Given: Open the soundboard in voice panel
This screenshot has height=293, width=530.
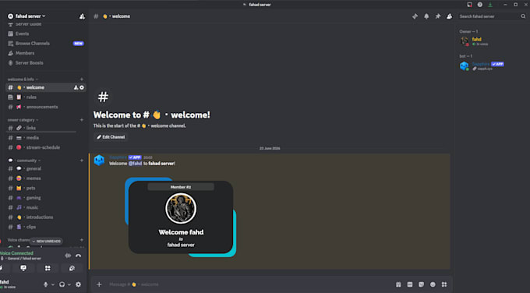Looking at the screenshot, I should click(x=72, y=268).
